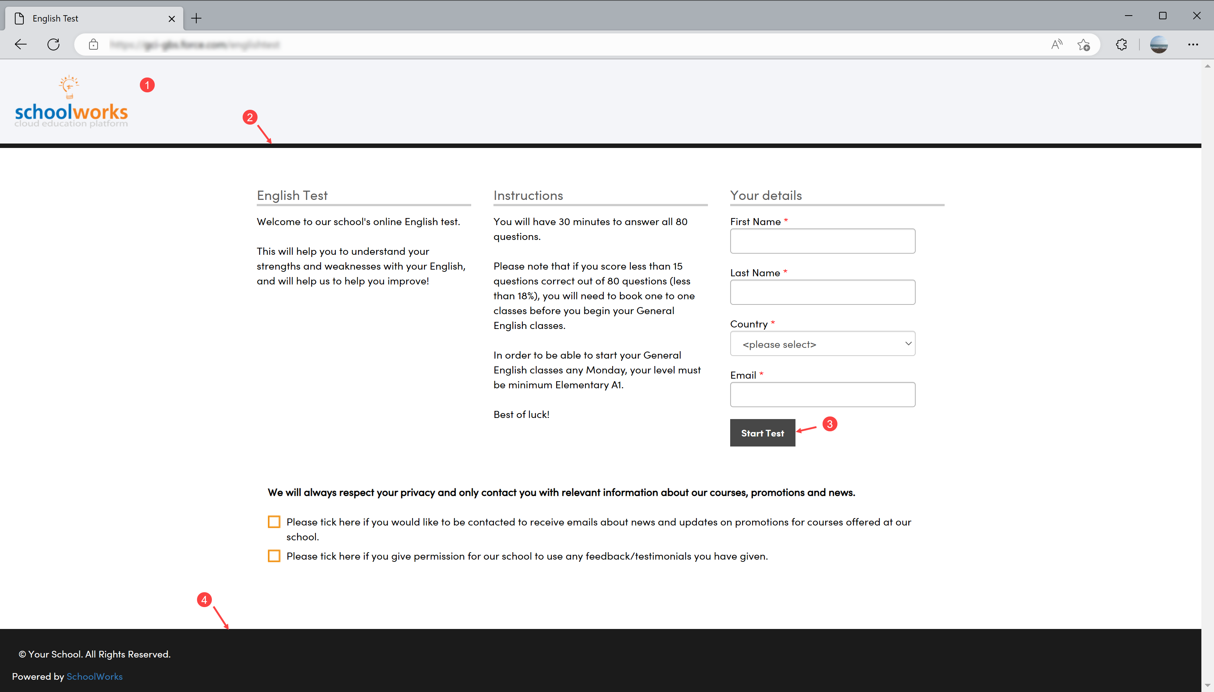Click scrollbar down arrow
The height and width of the screenshot is (692, 1214).
1207,685
